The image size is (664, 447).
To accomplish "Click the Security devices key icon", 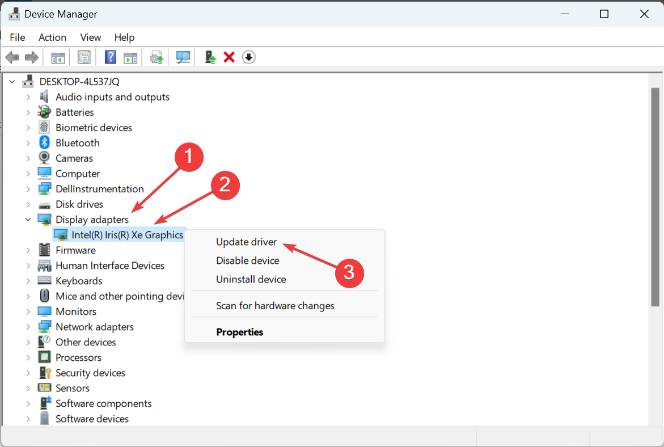I will tap(45, 373).
